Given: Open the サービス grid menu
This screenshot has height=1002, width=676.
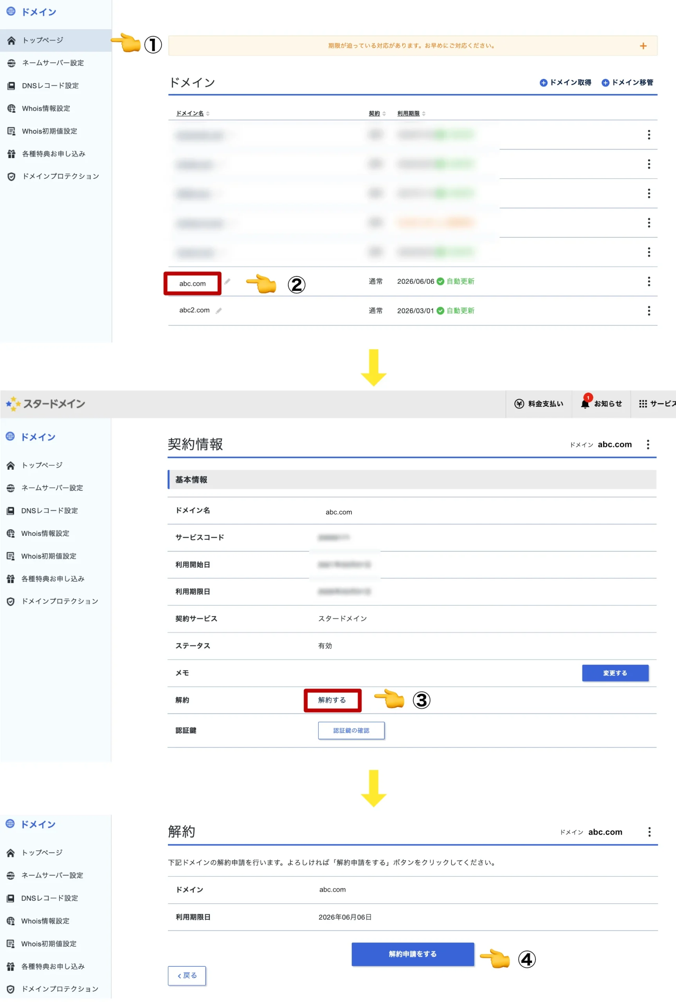Looking at the screenshot, I should pyautogui.click(x=656, y=404).
